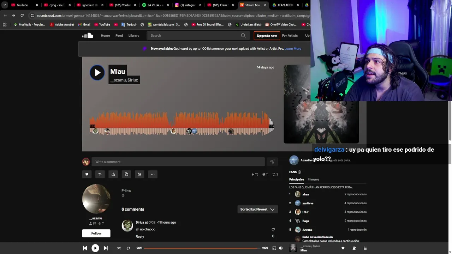The width and height of the screenshot is (452, 254).
Task: Open OmeTV Video Chat bookmark
Action: 281,25
